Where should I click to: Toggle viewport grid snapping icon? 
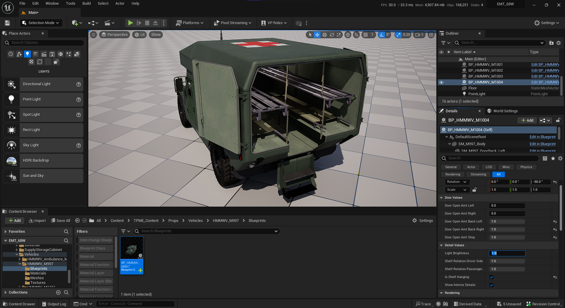(365, 35)
